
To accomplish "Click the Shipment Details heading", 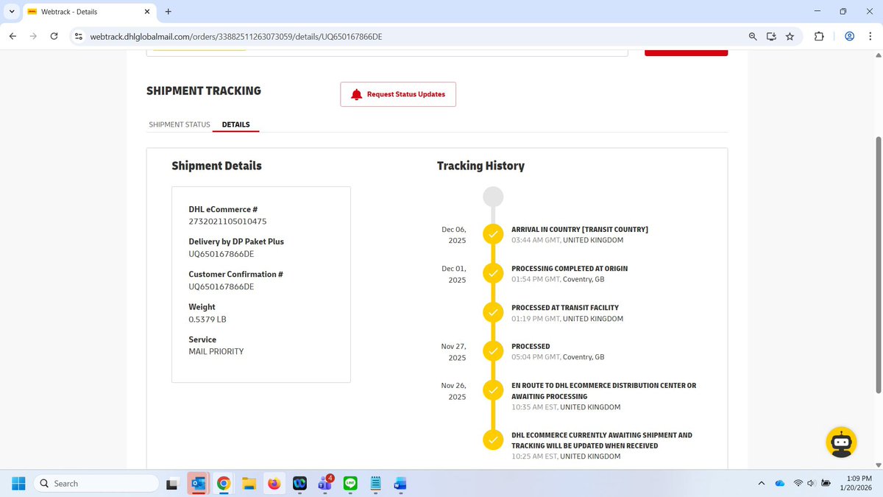I will (216, 166).
